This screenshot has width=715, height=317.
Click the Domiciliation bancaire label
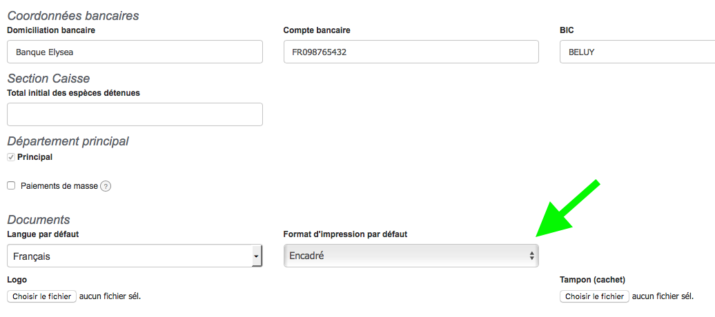click(51, 30)
